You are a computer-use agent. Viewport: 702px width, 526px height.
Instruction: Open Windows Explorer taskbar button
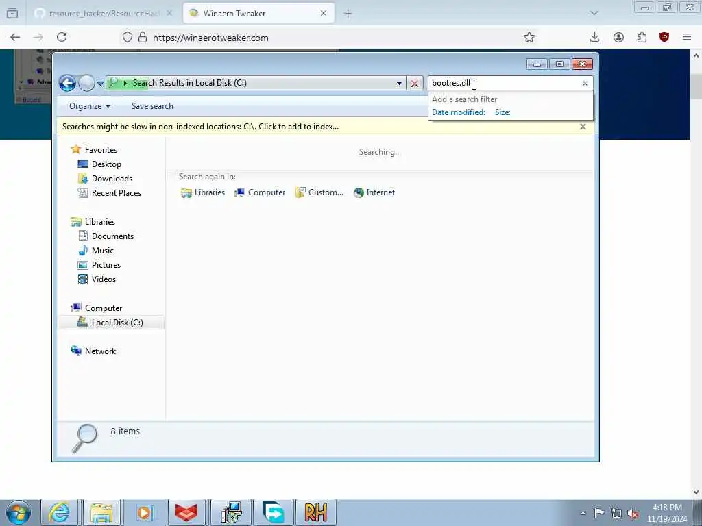(x=101, y=512)
